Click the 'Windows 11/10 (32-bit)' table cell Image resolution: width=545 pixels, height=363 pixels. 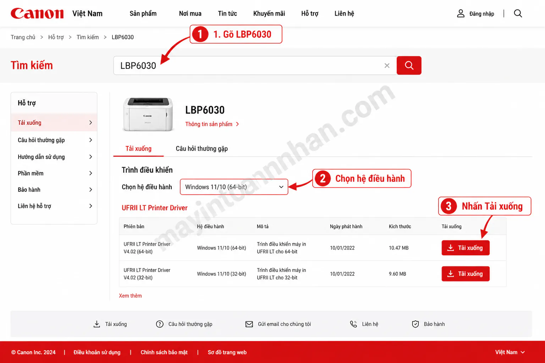pos(221,274)
